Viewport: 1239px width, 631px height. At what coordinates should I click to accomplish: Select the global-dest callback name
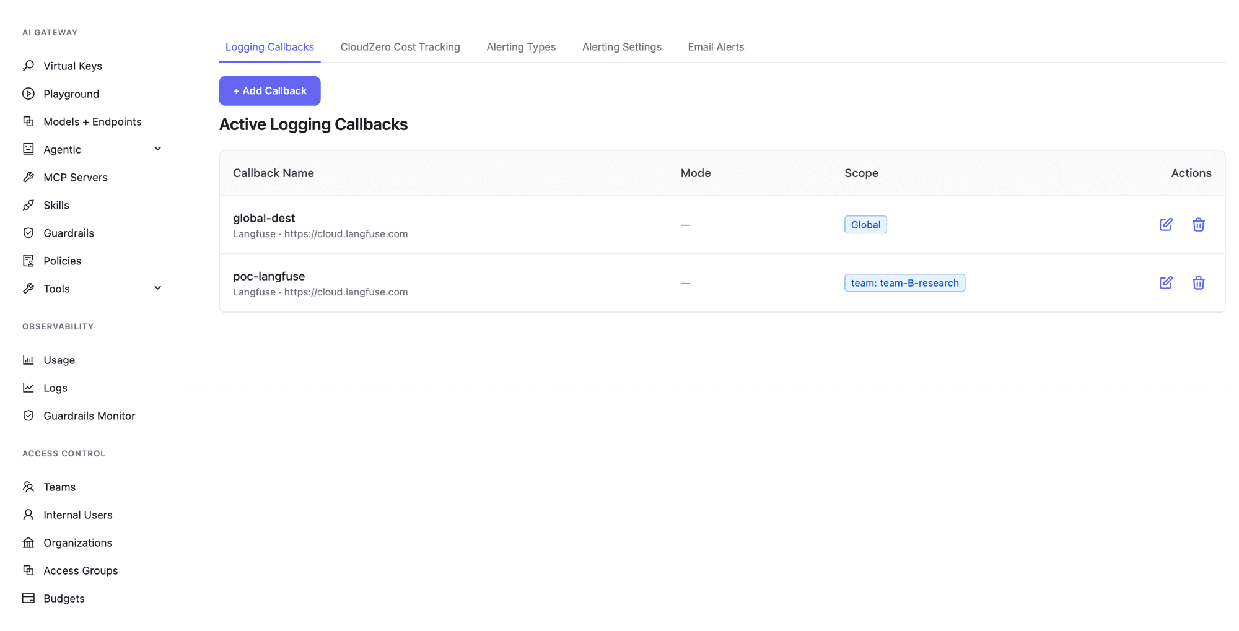tap(264, 218)
